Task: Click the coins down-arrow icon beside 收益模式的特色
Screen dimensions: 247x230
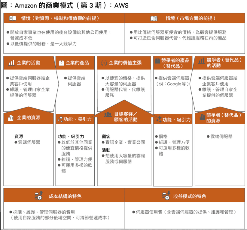Action: coord(166,196)
